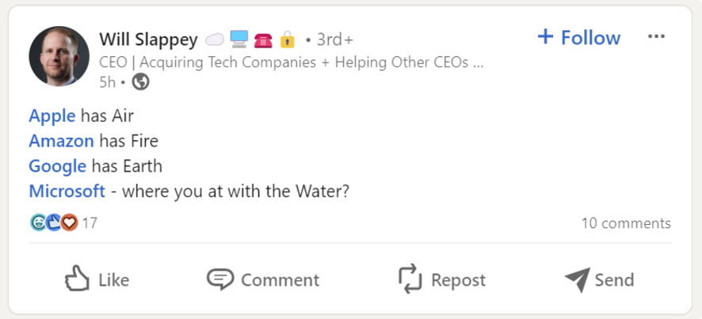
Task: Click the Send paper plane icon
Action: click(x=577, y=279)
